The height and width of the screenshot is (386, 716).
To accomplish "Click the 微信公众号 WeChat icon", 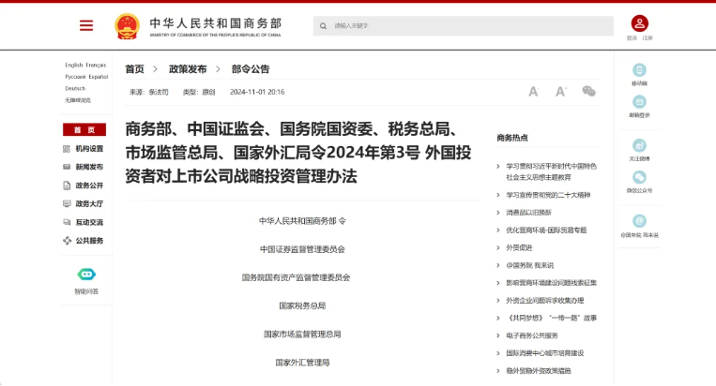I will (x=639, y=177).
